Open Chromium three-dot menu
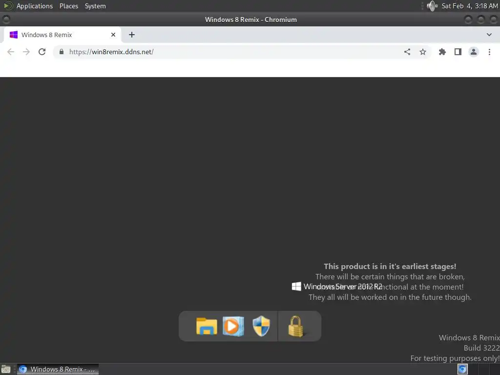This screenshot has height=375, width=500. (x=489, y=52)
